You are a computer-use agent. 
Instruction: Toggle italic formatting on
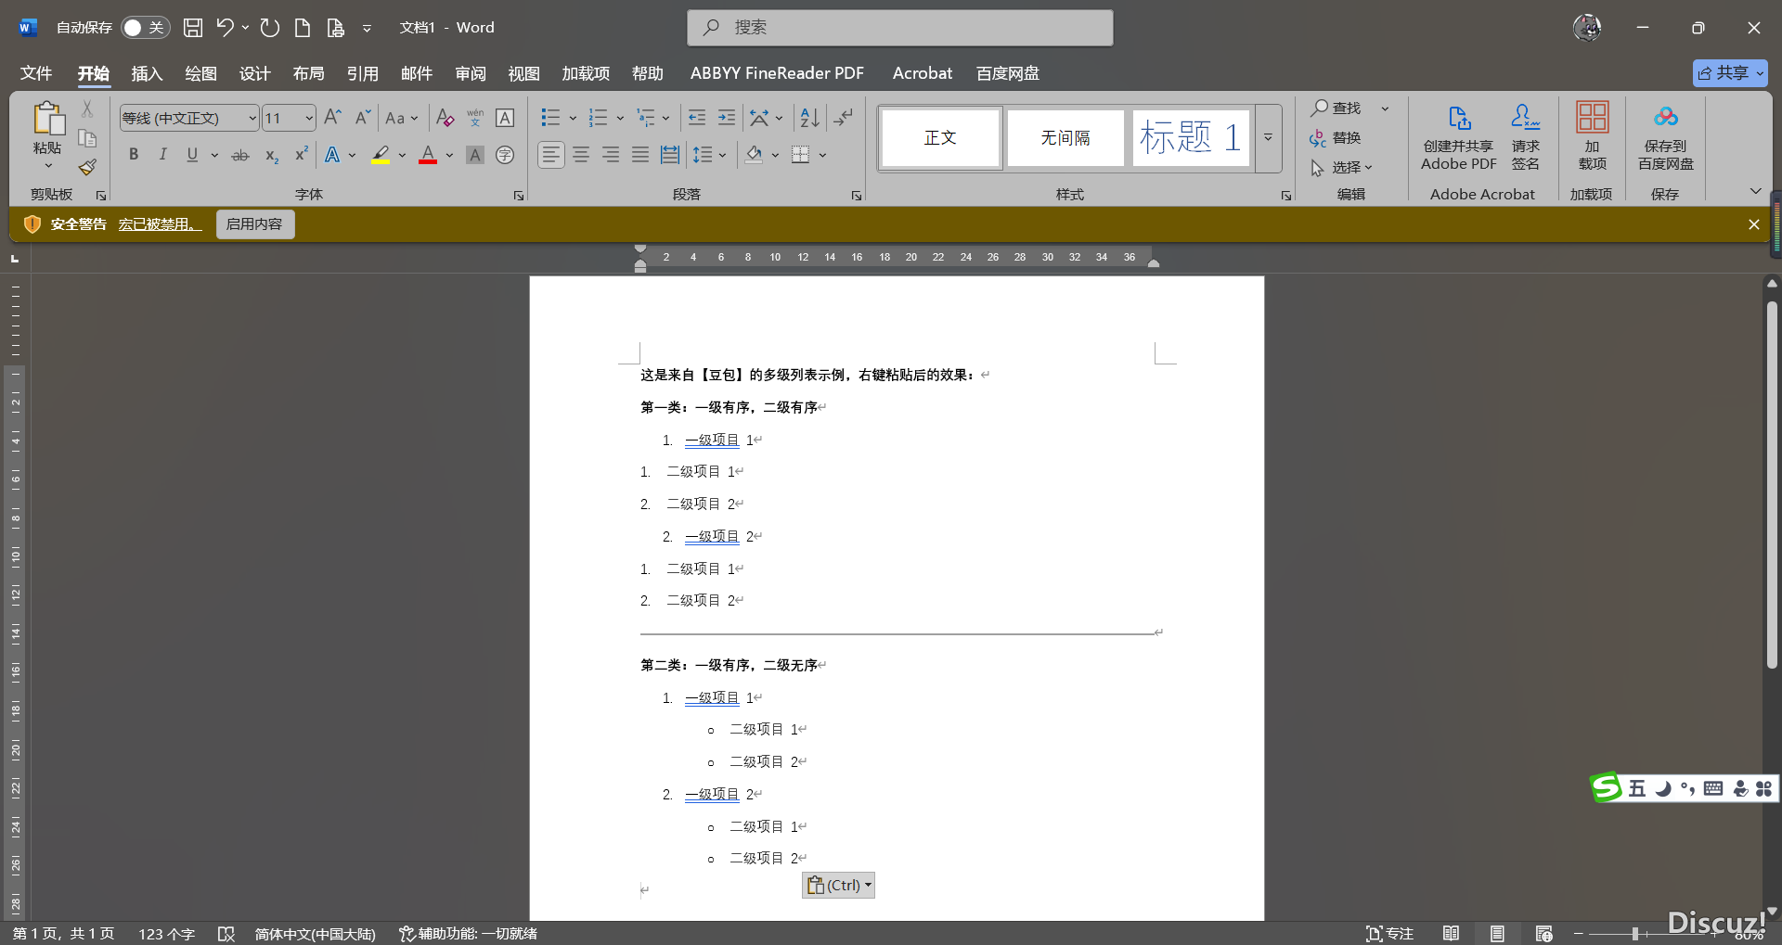point(162,155)
